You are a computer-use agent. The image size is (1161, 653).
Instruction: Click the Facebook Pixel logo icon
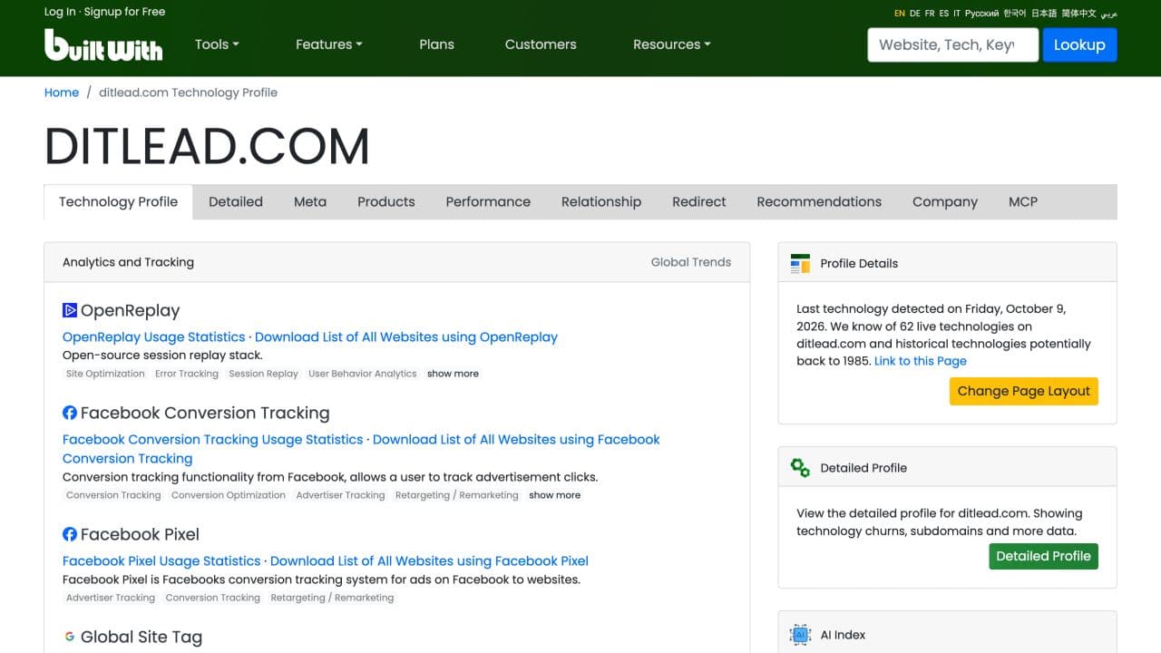pyautogui.click(x=70, y=534)
